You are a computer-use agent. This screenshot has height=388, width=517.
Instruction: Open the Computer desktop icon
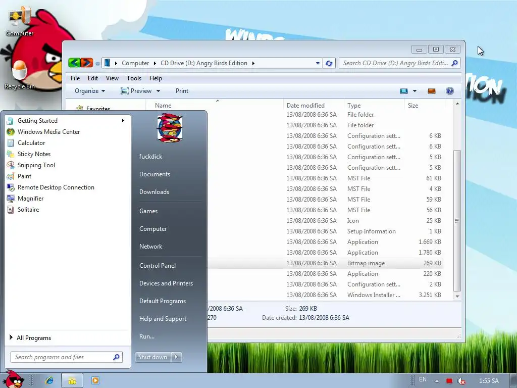click(19, 21)
